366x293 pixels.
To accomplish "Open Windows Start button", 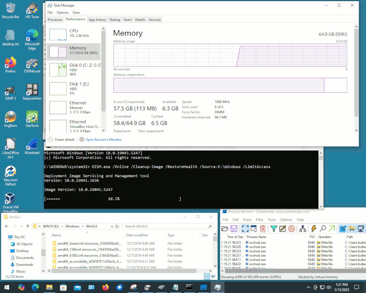I will coord(7,287).
